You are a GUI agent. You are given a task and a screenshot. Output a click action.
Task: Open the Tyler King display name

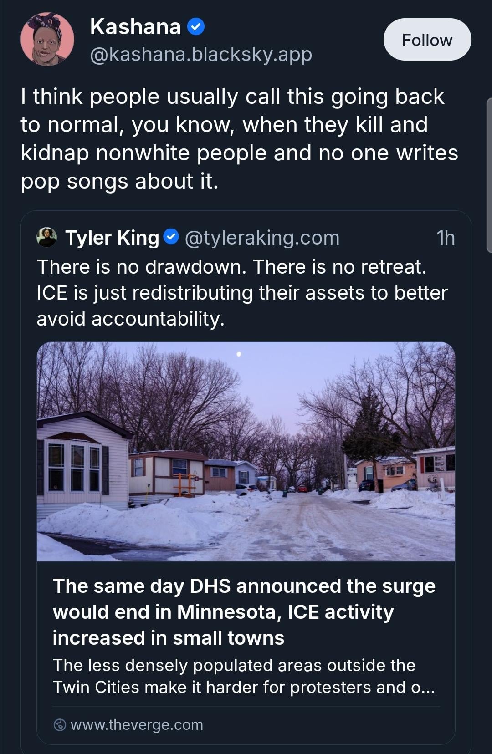click(x=112, y=238)
